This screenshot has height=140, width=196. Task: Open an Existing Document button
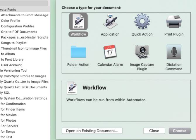[x=92, y=131]
